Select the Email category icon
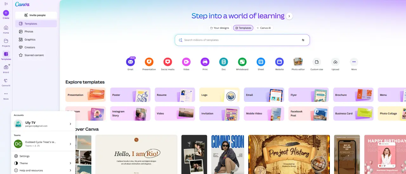This screenshot has width=406, height=174. (x=130, y=62)
